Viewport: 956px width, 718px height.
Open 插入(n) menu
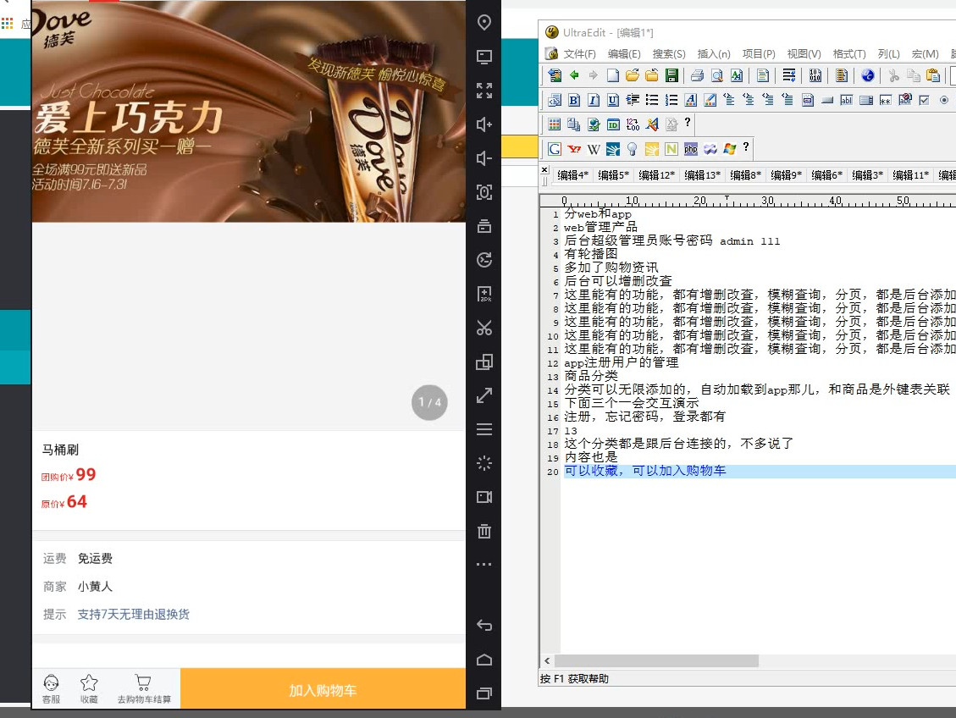(x=713, y=53)
